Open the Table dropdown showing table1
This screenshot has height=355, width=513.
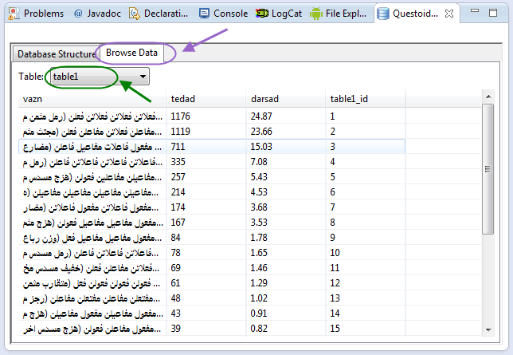tap(100, 77)
